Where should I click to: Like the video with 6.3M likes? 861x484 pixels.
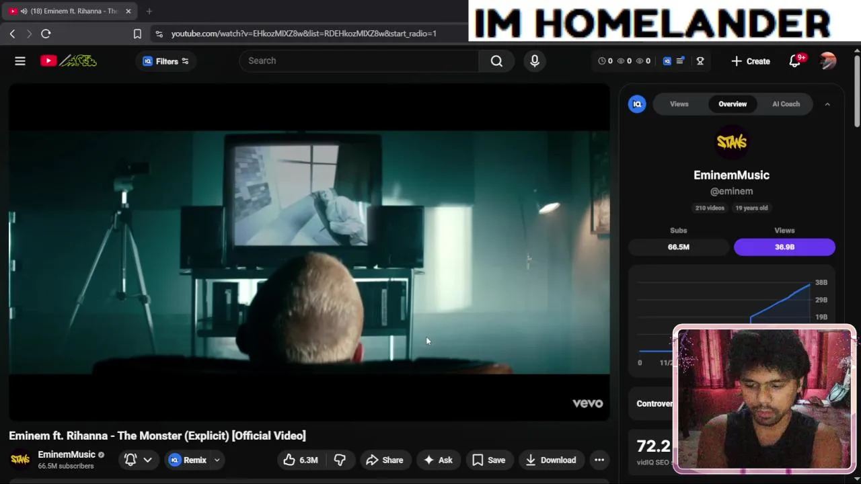coord(300,460)
